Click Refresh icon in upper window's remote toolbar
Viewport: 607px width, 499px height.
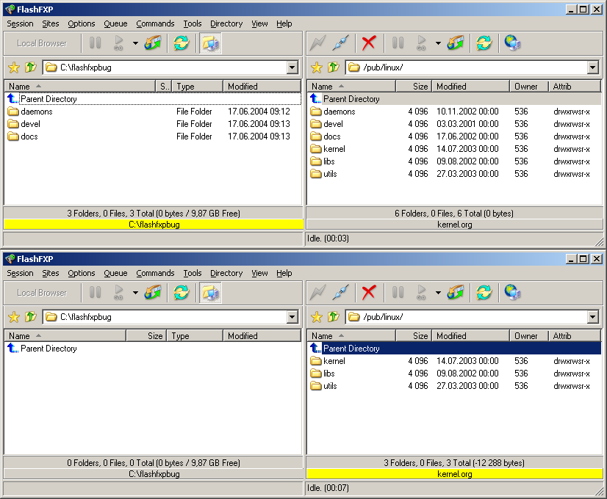pyautogui.click(x=484, y=43)
